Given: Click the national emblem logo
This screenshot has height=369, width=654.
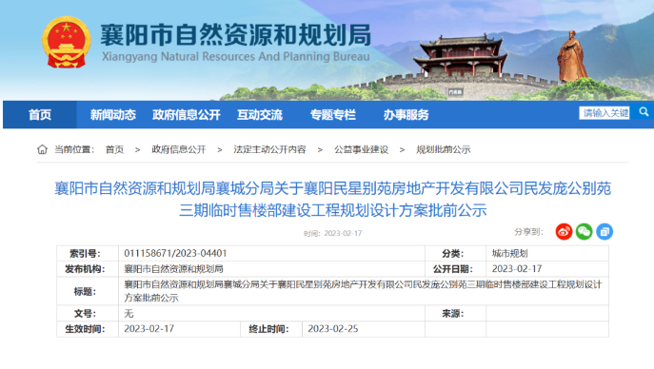Looking at the screenshot, I should point(67,42).
